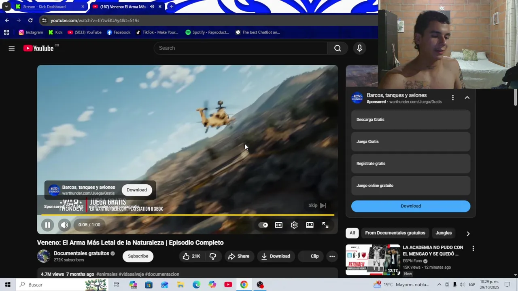The image size is (518, 291).
Task: Click Download in the ad overlay
Action: point(137,190)
